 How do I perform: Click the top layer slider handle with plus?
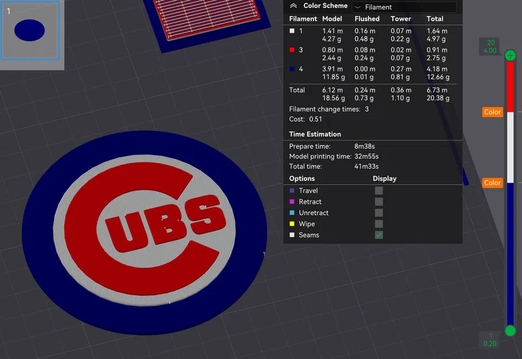pyautogui.click(x=511, y=56)
